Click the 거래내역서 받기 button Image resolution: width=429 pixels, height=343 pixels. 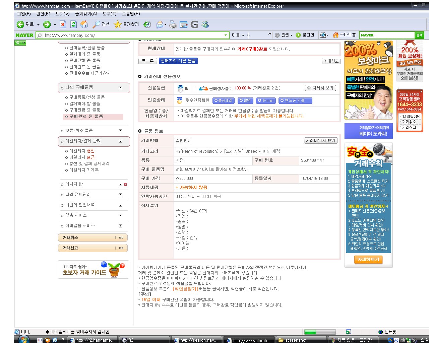[320, 141]
